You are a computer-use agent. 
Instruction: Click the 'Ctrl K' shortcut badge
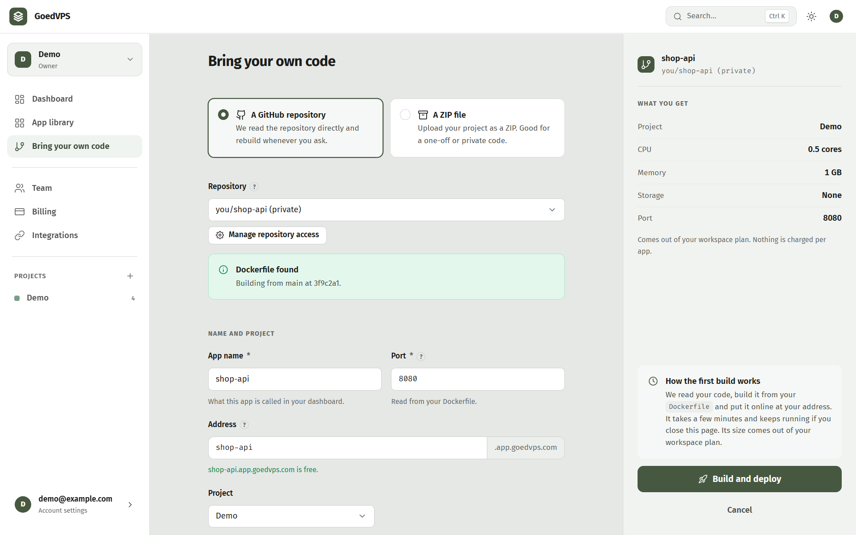pos(777,16)
